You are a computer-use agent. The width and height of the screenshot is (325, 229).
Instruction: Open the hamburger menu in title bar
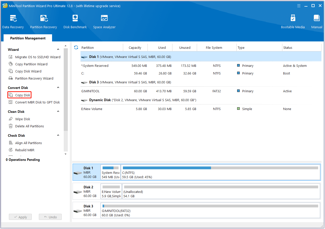(x=299, y=6)
